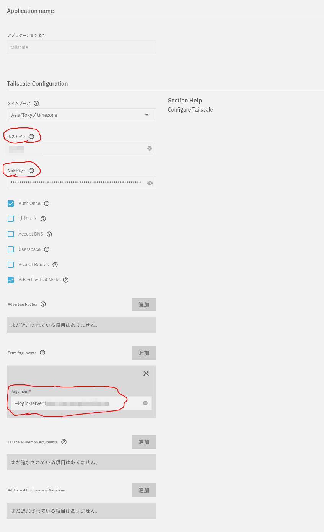Click the Tailscale Configuration section heading
The width and height of the screenshot is (324, 532).
point(37,84)
